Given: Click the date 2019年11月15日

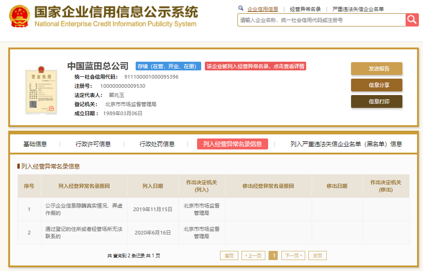Looking at the screenshot, I should tap(153, 209).
